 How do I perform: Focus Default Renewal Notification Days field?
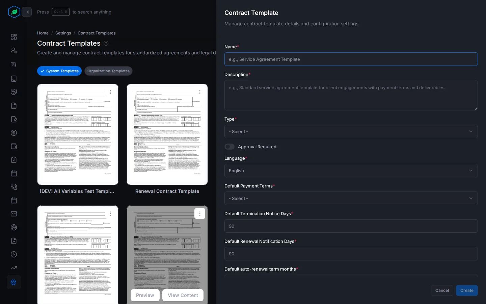tap(351, 254)
